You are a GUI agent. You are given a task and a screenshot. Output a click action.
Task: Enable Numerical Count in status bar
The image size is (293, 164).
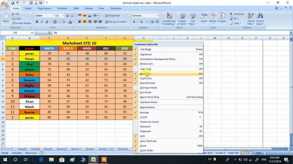[x=168, y=122]
